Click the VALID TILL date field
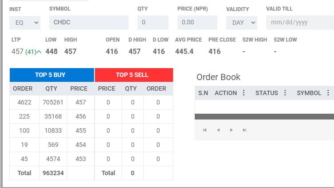 point(299,23)
